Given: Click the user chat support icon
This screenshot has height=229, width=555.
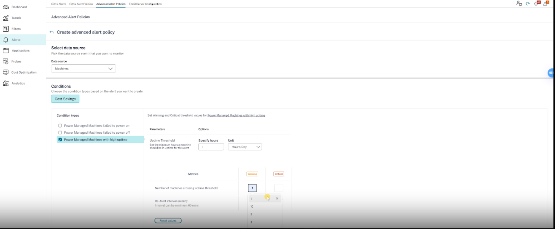Looking at the screenshot, I should point(519,3).
